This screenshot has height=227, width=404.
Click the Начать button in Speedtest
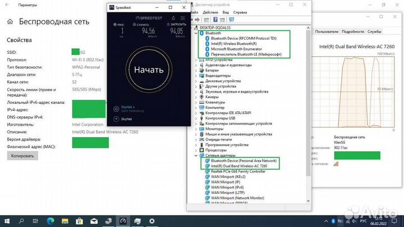[x=149, y=70]
